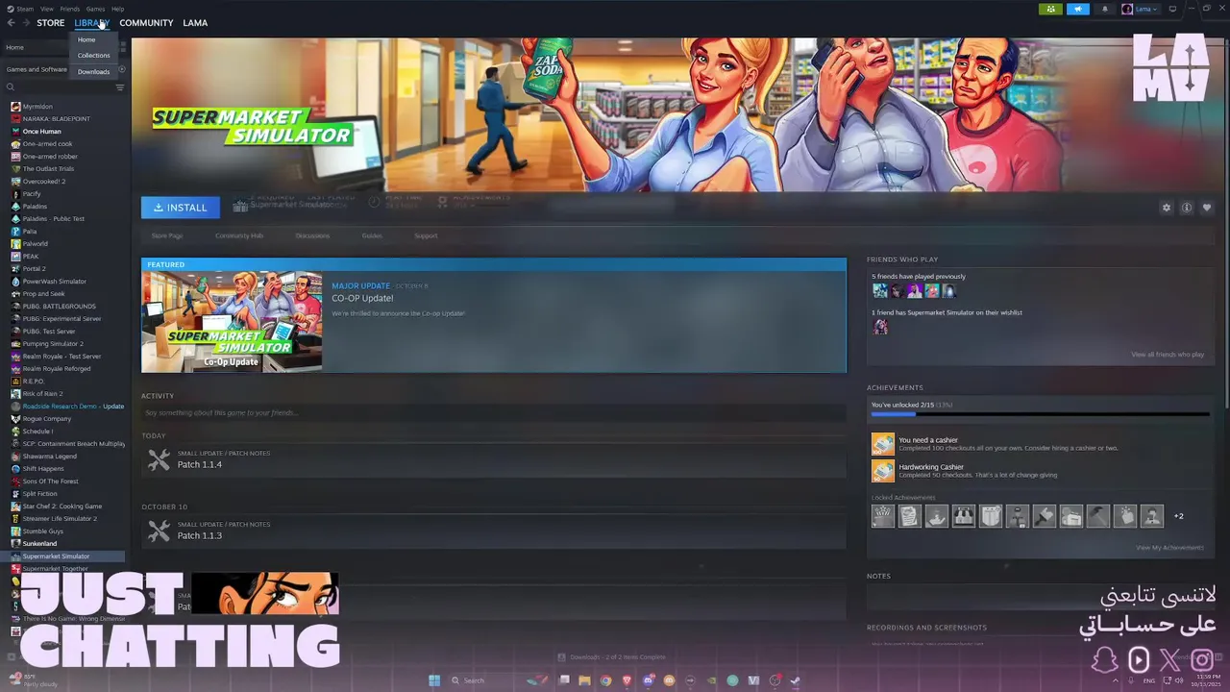
Task: Open library filter options icon
Action: 120,87
